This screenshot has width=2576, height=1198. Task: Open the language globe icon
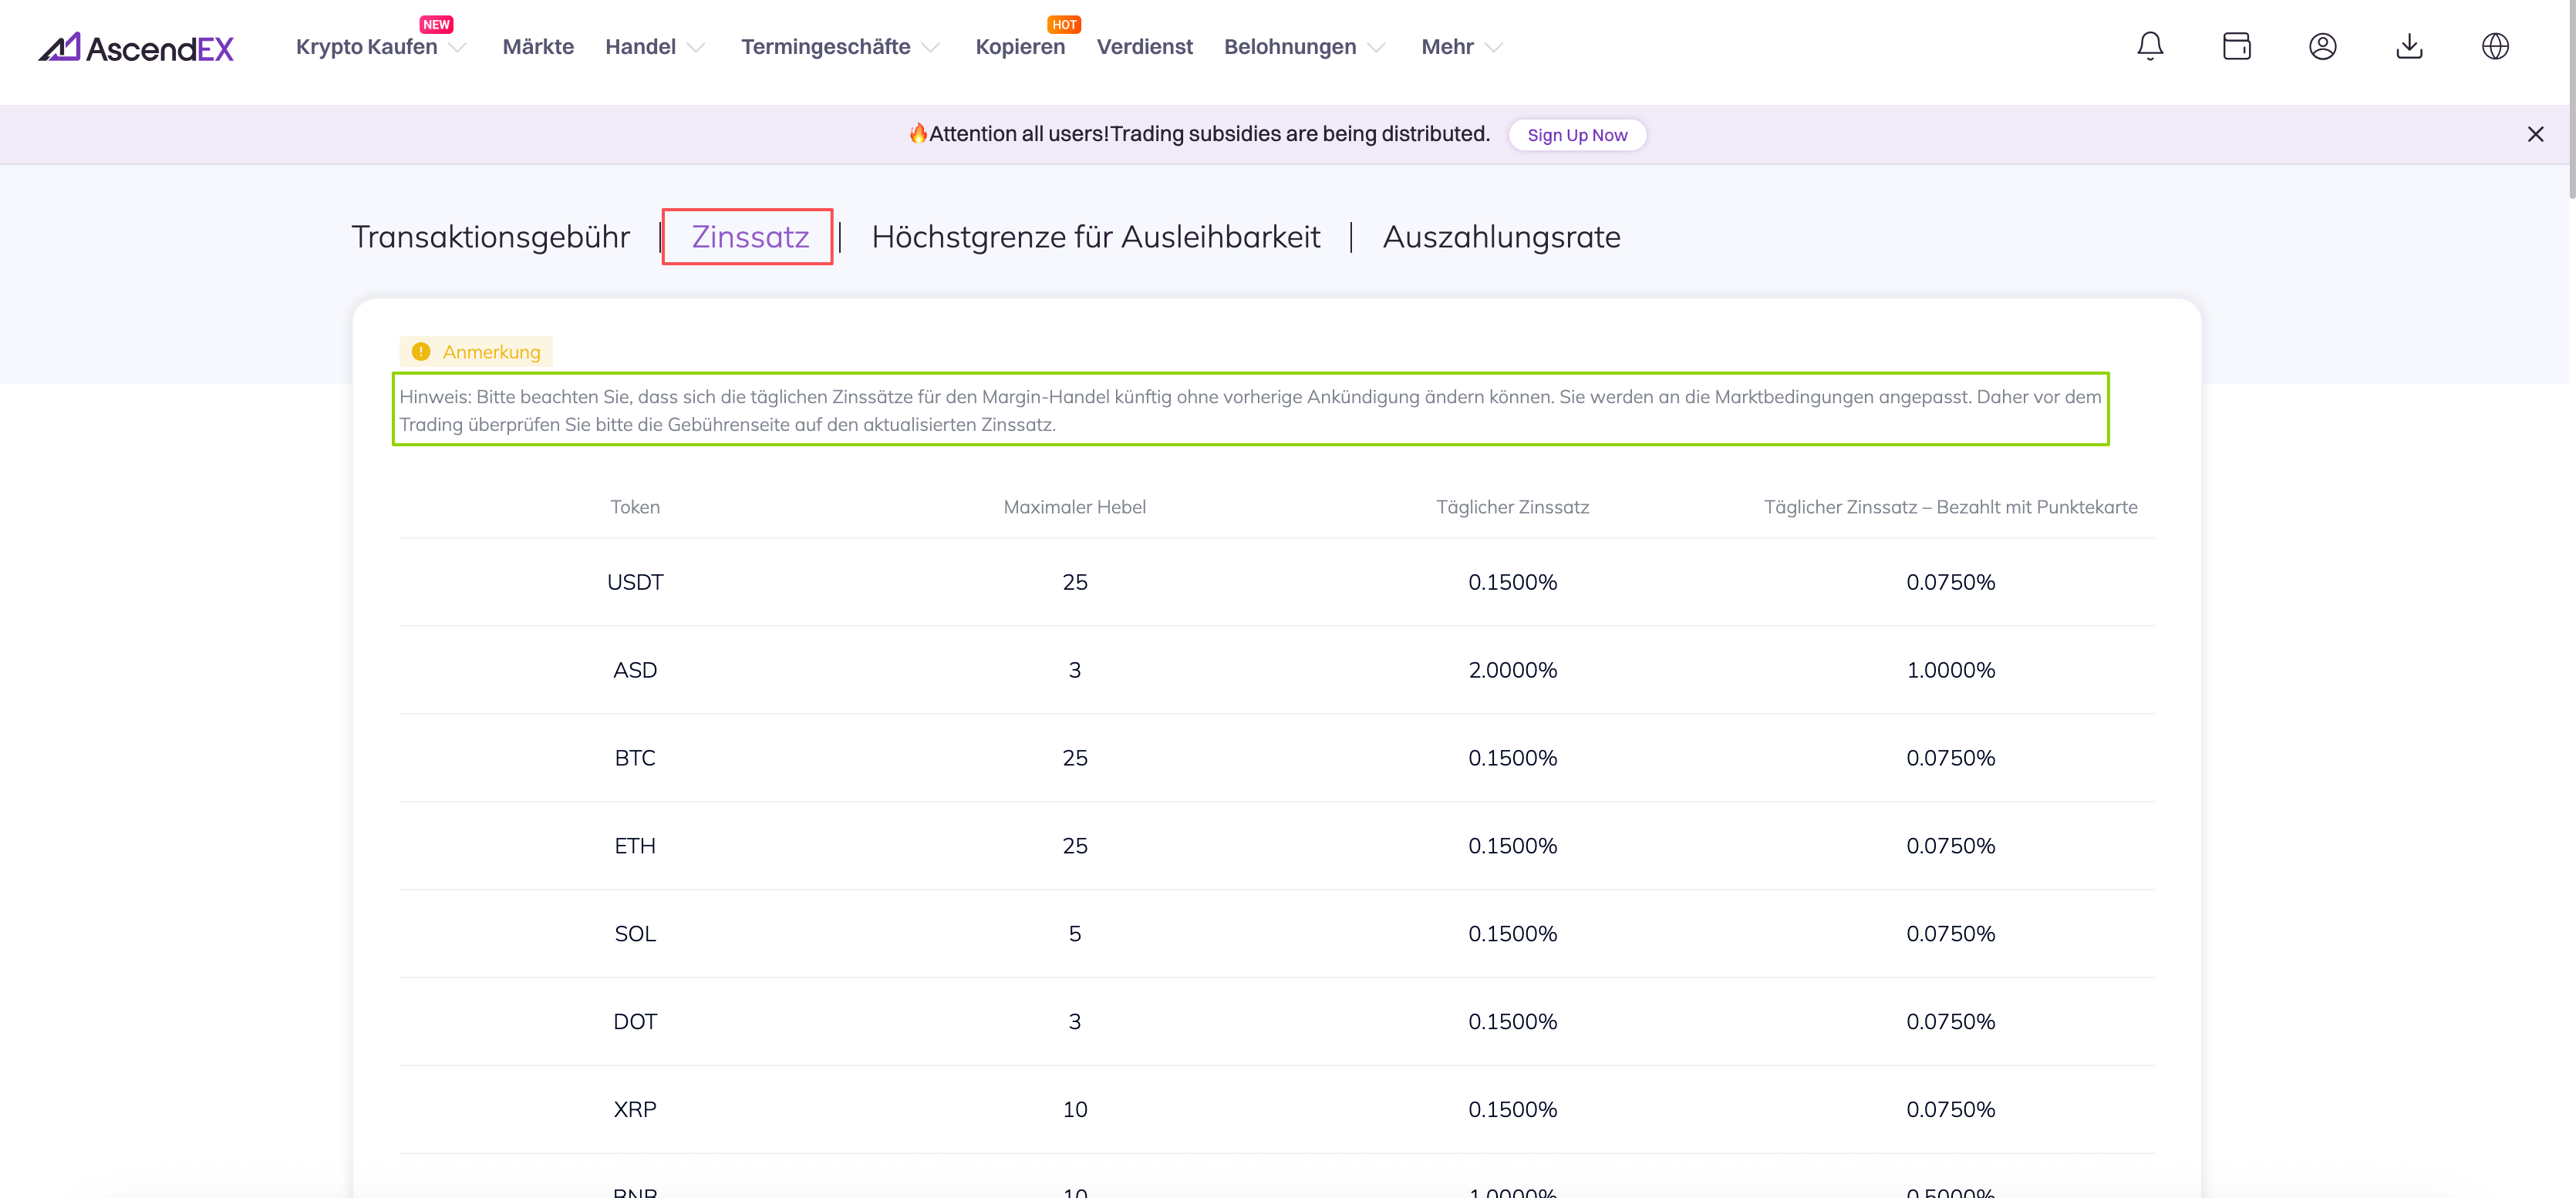coord(2495,46)
